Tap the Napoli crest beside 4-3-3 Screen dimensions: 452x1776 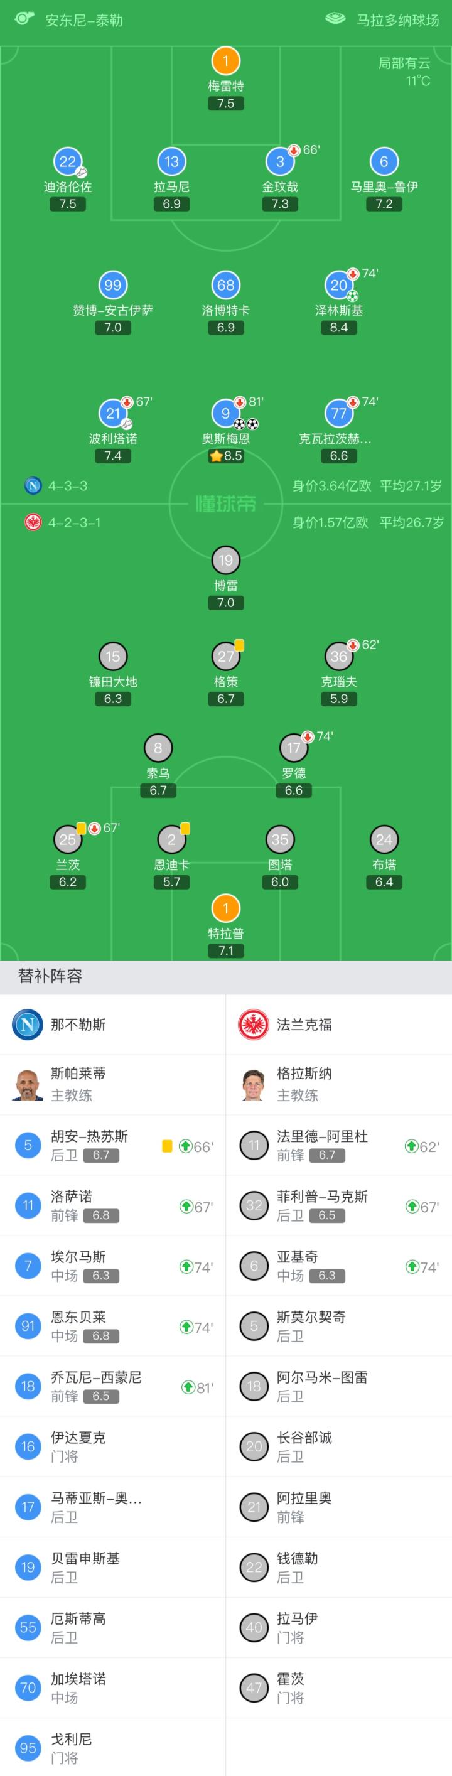click(x=33, y=485)
